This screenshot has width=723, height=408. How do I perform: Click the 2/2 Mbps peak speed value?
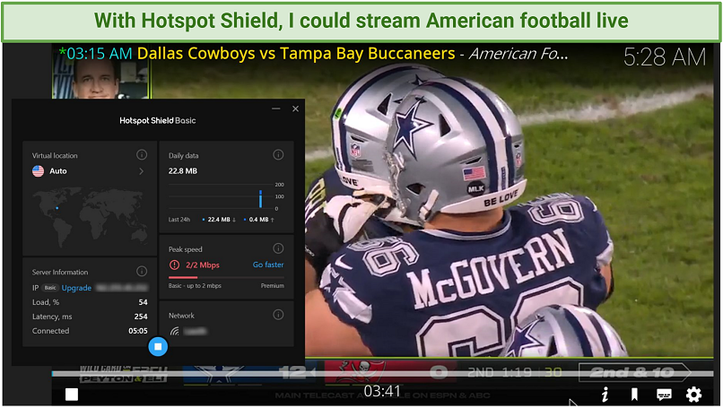point(203,265)
